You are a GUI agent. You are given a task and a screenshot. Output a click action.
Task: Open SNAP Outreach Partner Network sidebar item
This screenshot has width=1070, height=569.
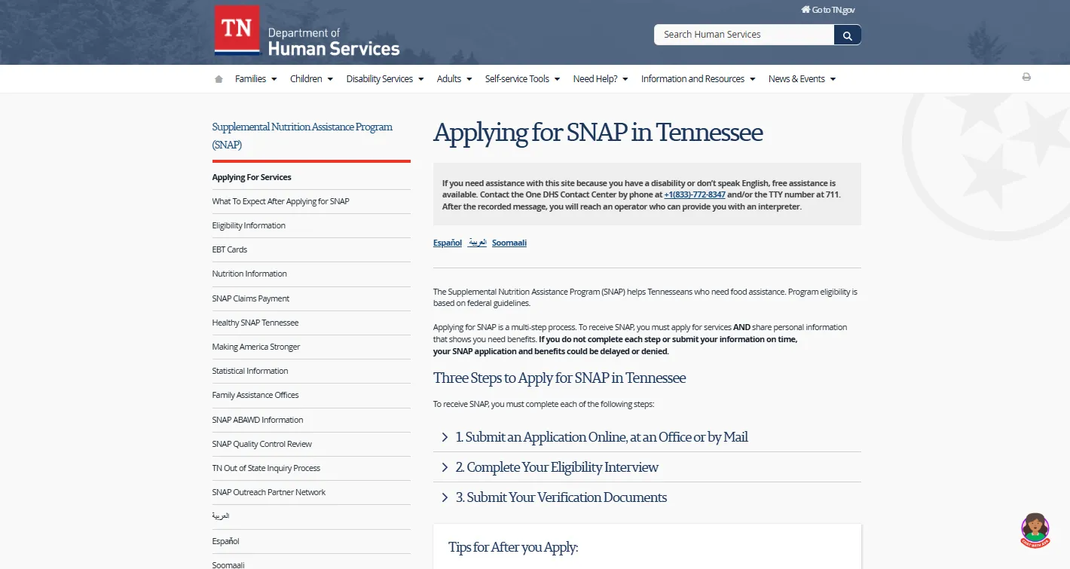pos(269,492)
